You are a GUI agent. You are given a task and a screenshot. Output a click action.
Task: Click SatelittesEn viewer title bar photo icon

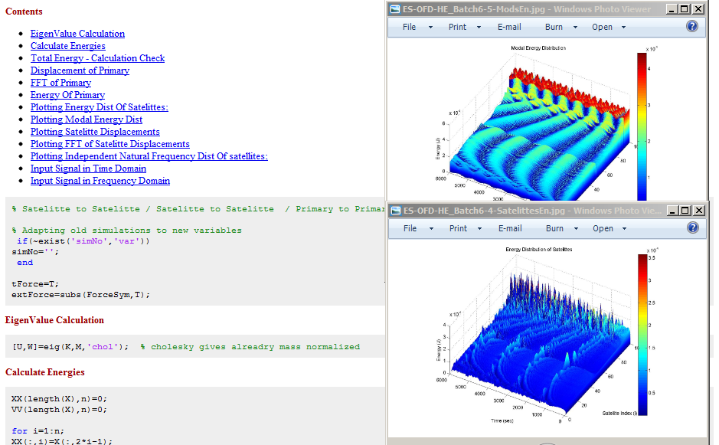point(396,211)
